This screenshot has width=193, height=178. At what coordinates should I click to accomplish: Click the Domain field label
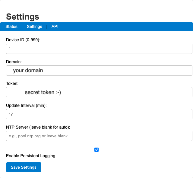pos(14,61)
